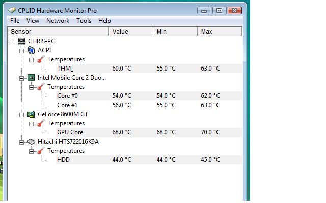
Task: Select the HDD sensor row
Action: pos(149,160)
